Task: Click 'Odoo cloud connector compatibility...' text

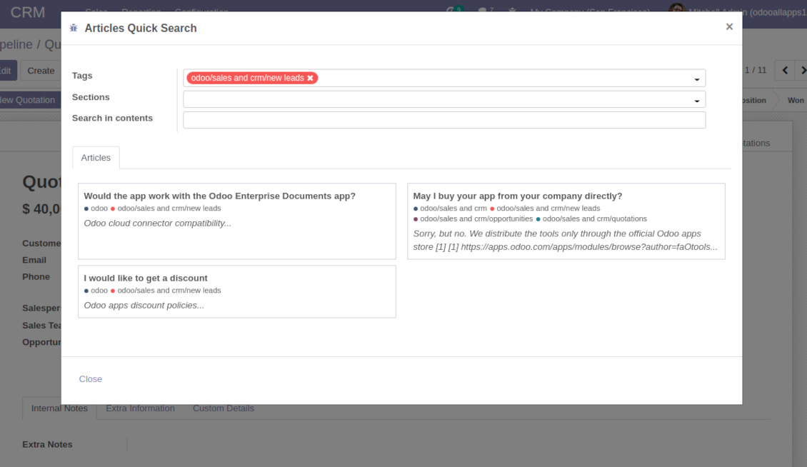Action: tap(158, 224)
